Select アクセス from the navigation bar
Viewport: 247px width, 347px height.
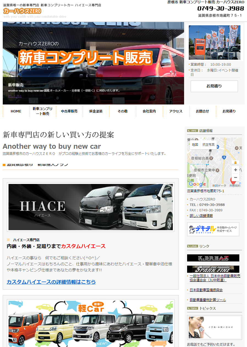(x=176, y=111)
